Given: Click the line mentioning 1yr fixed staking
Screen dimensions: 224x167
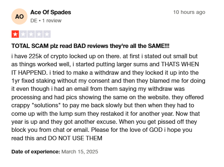Looking at the screenshot, I should click(108, 81).
